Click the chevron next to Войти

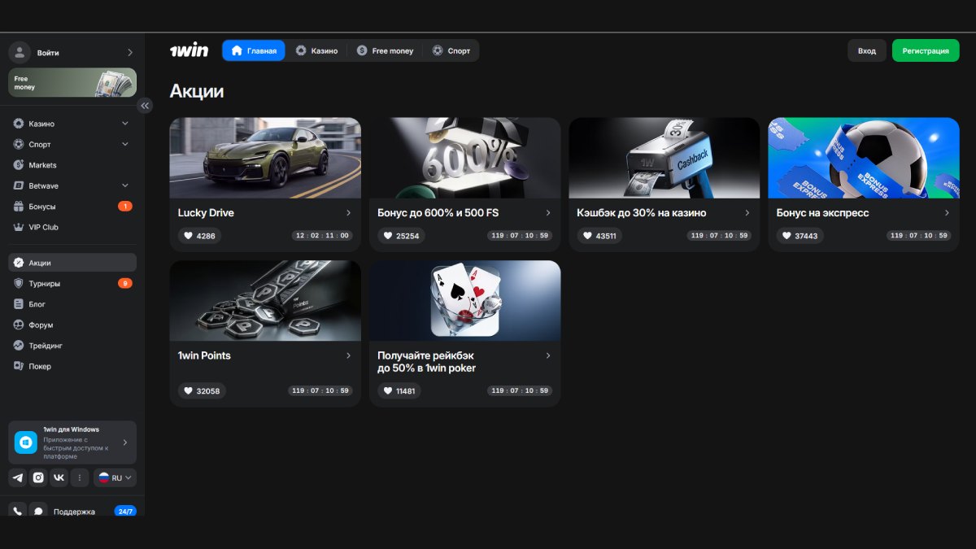129,53
